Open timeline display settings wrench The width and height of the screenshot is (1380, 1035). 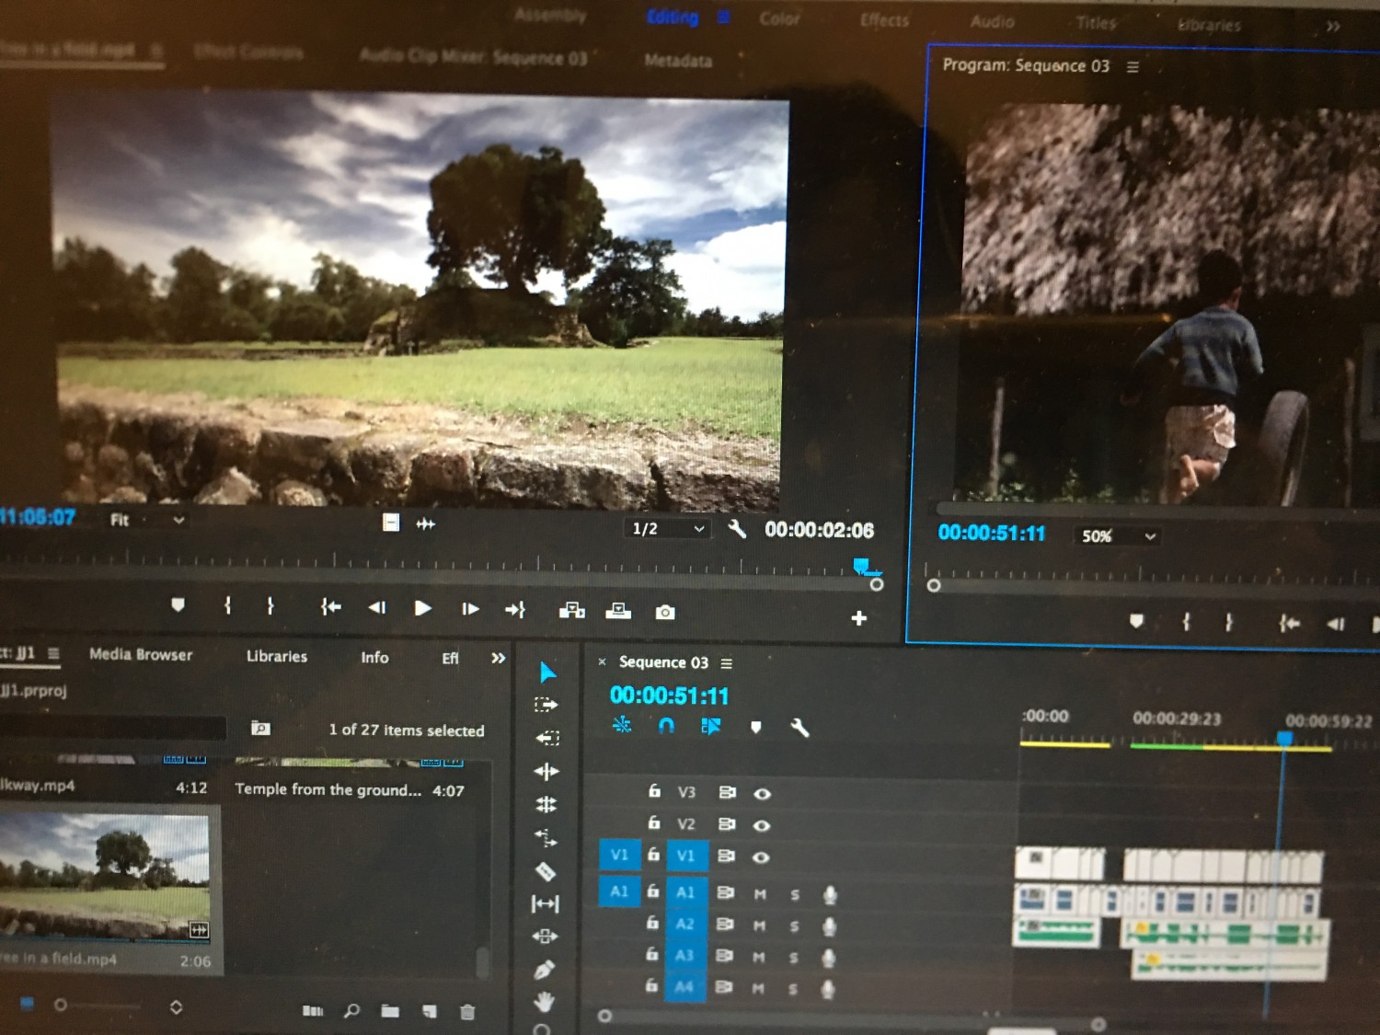[x=799, y=728]
